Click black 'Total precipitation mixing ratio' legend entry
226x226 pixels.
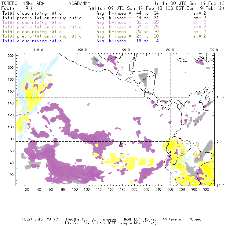(x=42, y=18)
